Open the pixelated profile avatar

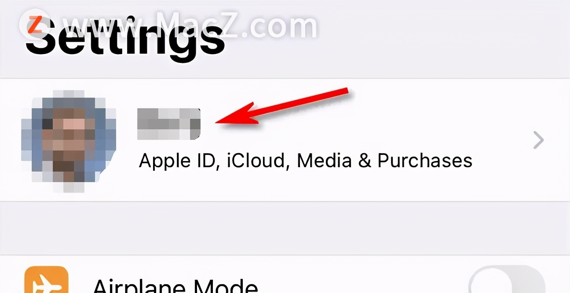[x=68, y=141]
